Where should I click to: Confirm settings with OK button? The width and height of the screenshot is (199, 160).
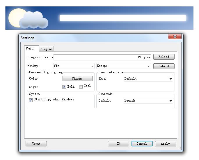[x=118, y=144]
